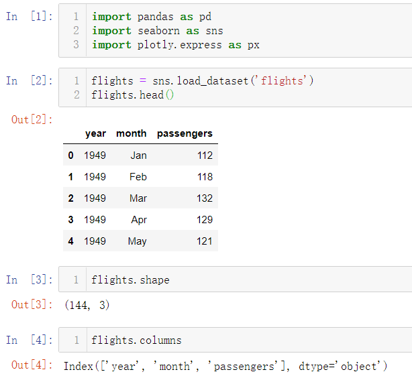Click year 1949 in the Jan row
Viewport: 412px width, 378px height.
95,155
